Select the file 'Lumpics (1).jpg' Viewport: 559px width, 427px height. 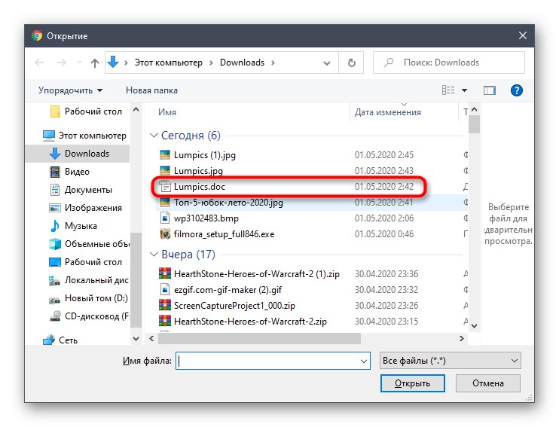coord(205,155)
